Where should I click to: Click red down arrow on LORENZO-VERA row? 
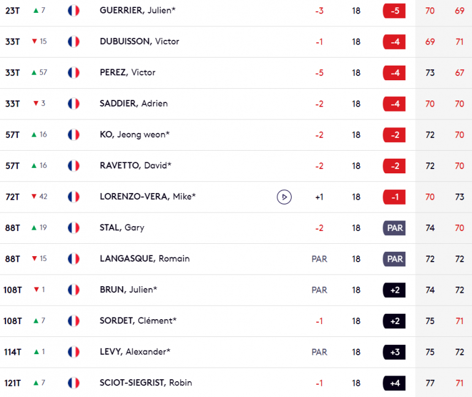click(x=34, y=197)
